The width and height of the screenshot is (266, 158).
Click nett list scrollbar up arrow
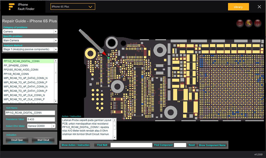[x=56, y=61]
